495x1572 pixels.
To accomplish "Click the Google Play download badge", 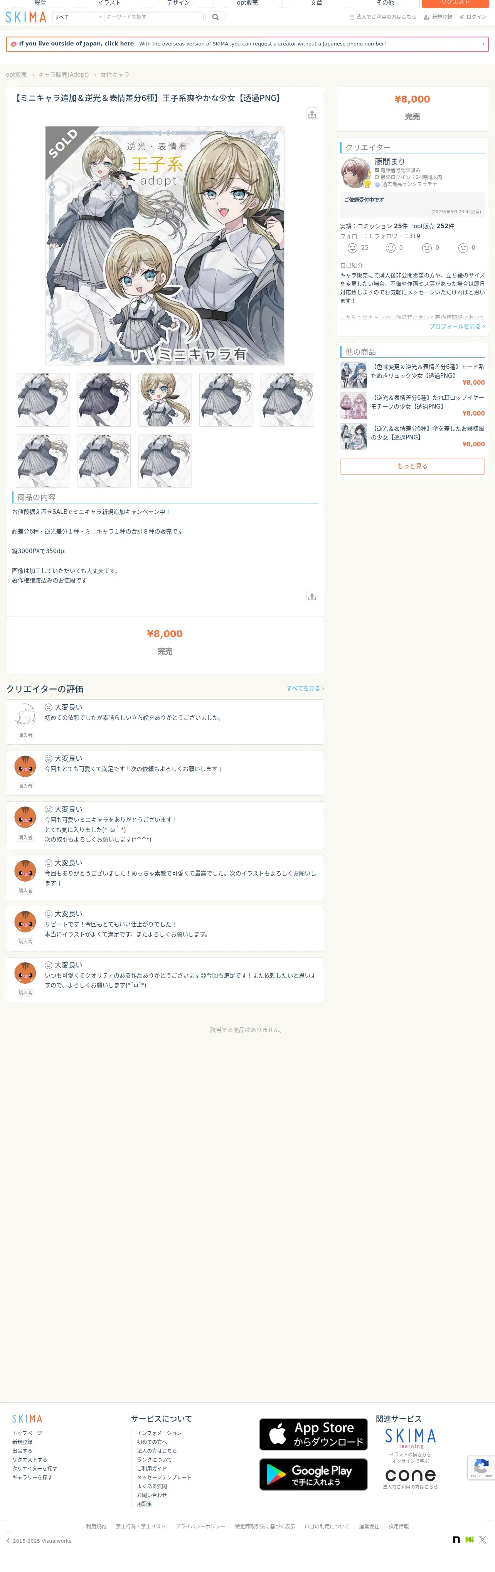I will (x=314, y=1474).
